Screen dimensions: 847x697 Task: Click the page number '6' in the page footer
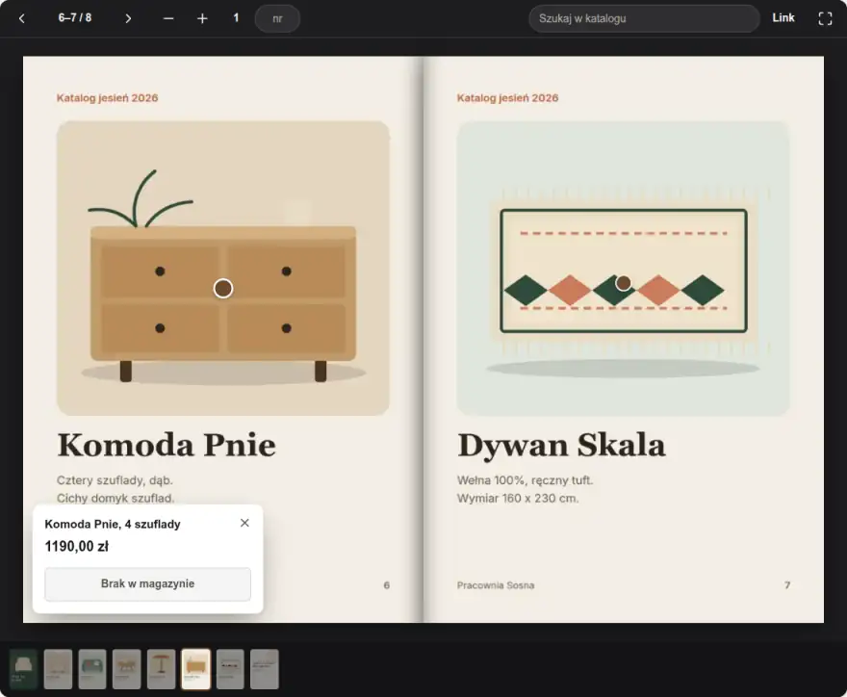[x=386, y=585]
